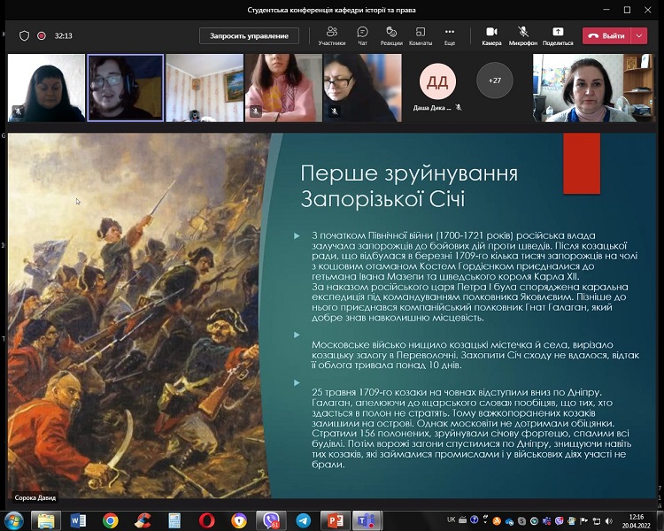Image resolution: width=664 pixels, height=531 pixels.
Task: Click Запросить управление button
Action: [249, 36]
